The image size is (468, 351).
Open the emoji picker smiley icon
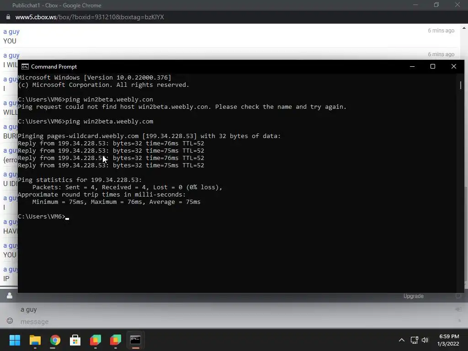coord(10,320)
